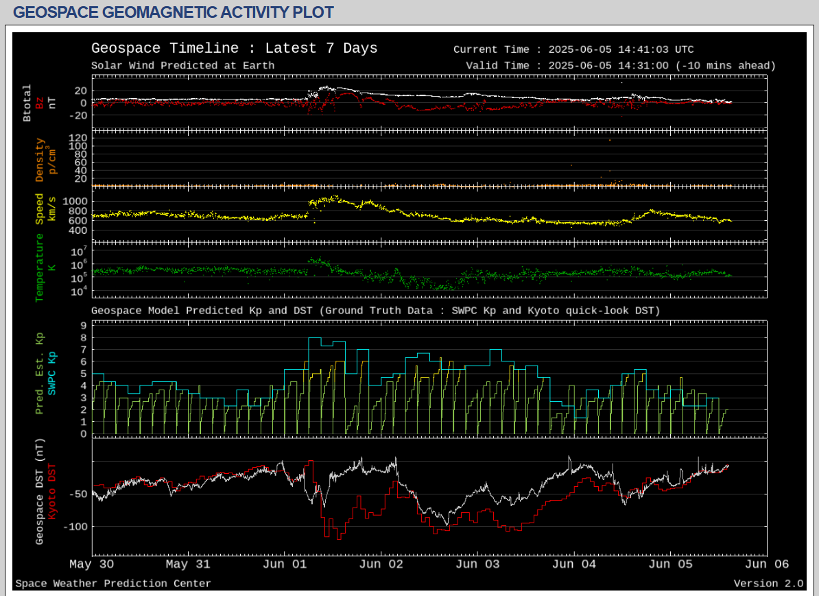Image resolution: width=819 pixels, height=596 pixels.
Task: Click the 9 tick on the Kp axis
Action: pos(84,325)
